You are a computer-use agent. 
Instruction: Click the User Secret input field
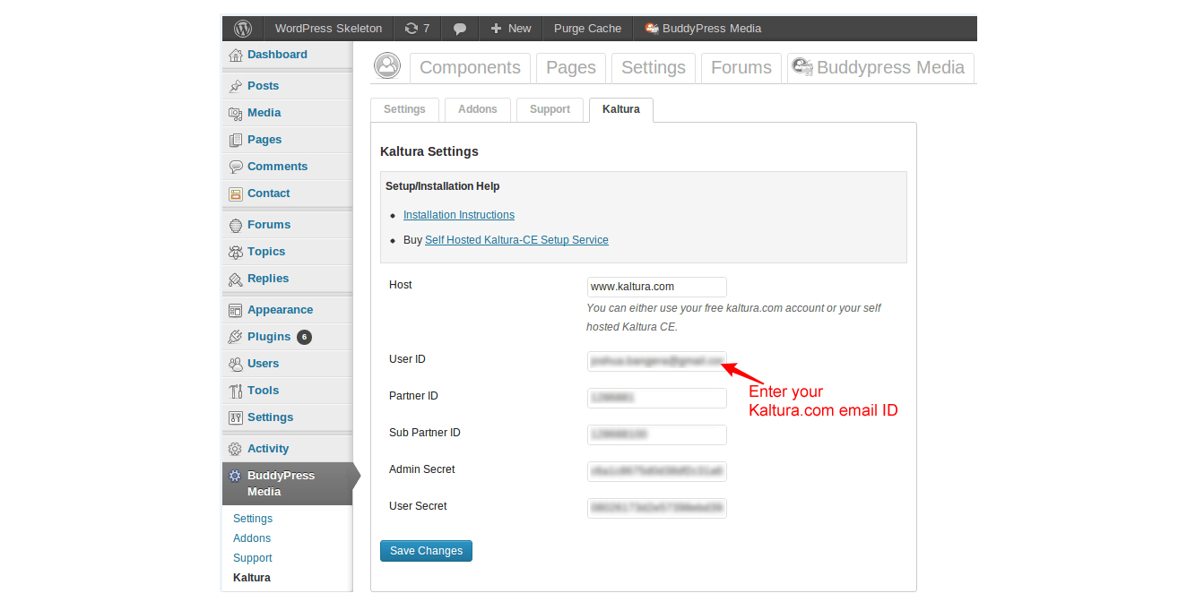click(x=657, y=508)
